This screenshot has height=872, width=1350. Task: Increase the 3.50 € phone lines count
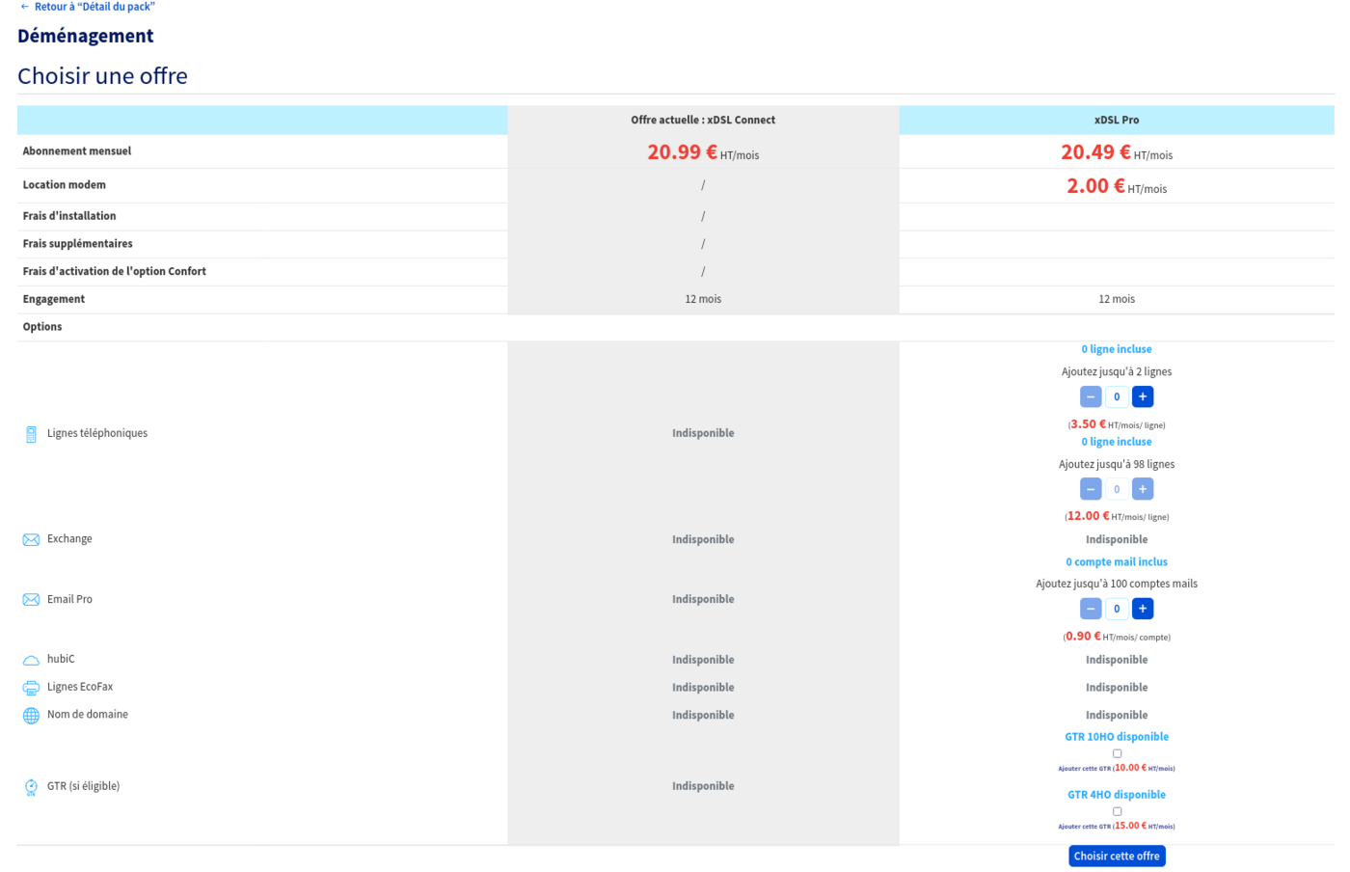1143,396
